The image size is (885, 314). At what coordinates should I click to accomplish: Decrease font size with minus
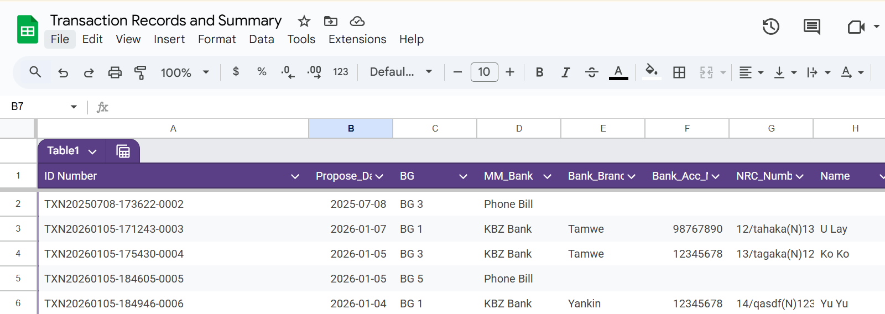pos(457,72)
